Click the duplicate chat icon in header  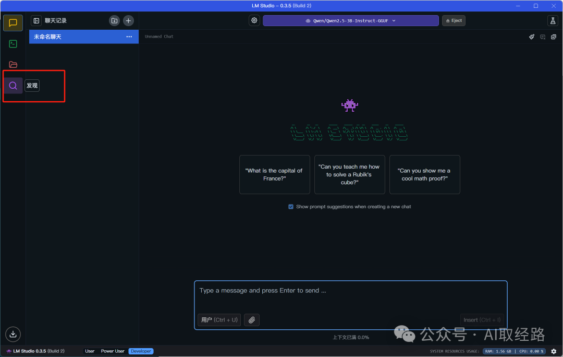(554, 37)
